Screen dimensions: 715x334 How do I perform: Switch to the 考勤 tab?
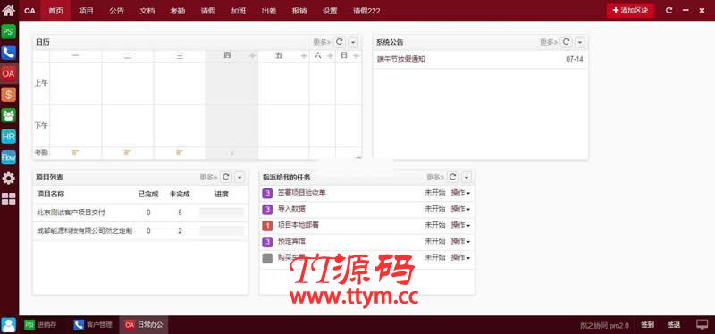click(x=178, y=11)
